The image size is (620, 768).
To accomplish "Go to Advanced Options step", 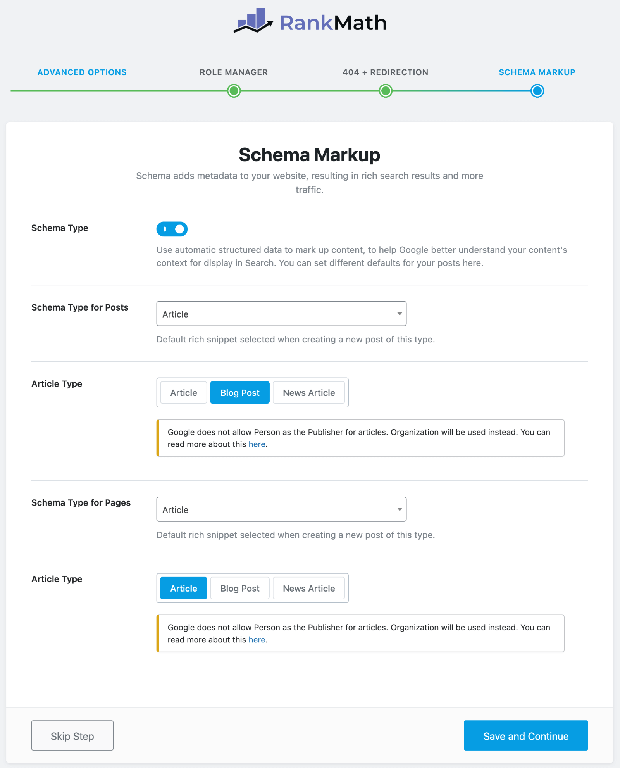I will tap(82, 72).
